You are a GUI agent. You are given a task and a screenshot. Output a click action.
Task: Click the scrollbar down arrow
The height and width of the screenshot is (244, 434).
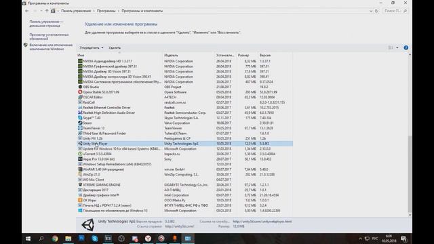(410, 215)
